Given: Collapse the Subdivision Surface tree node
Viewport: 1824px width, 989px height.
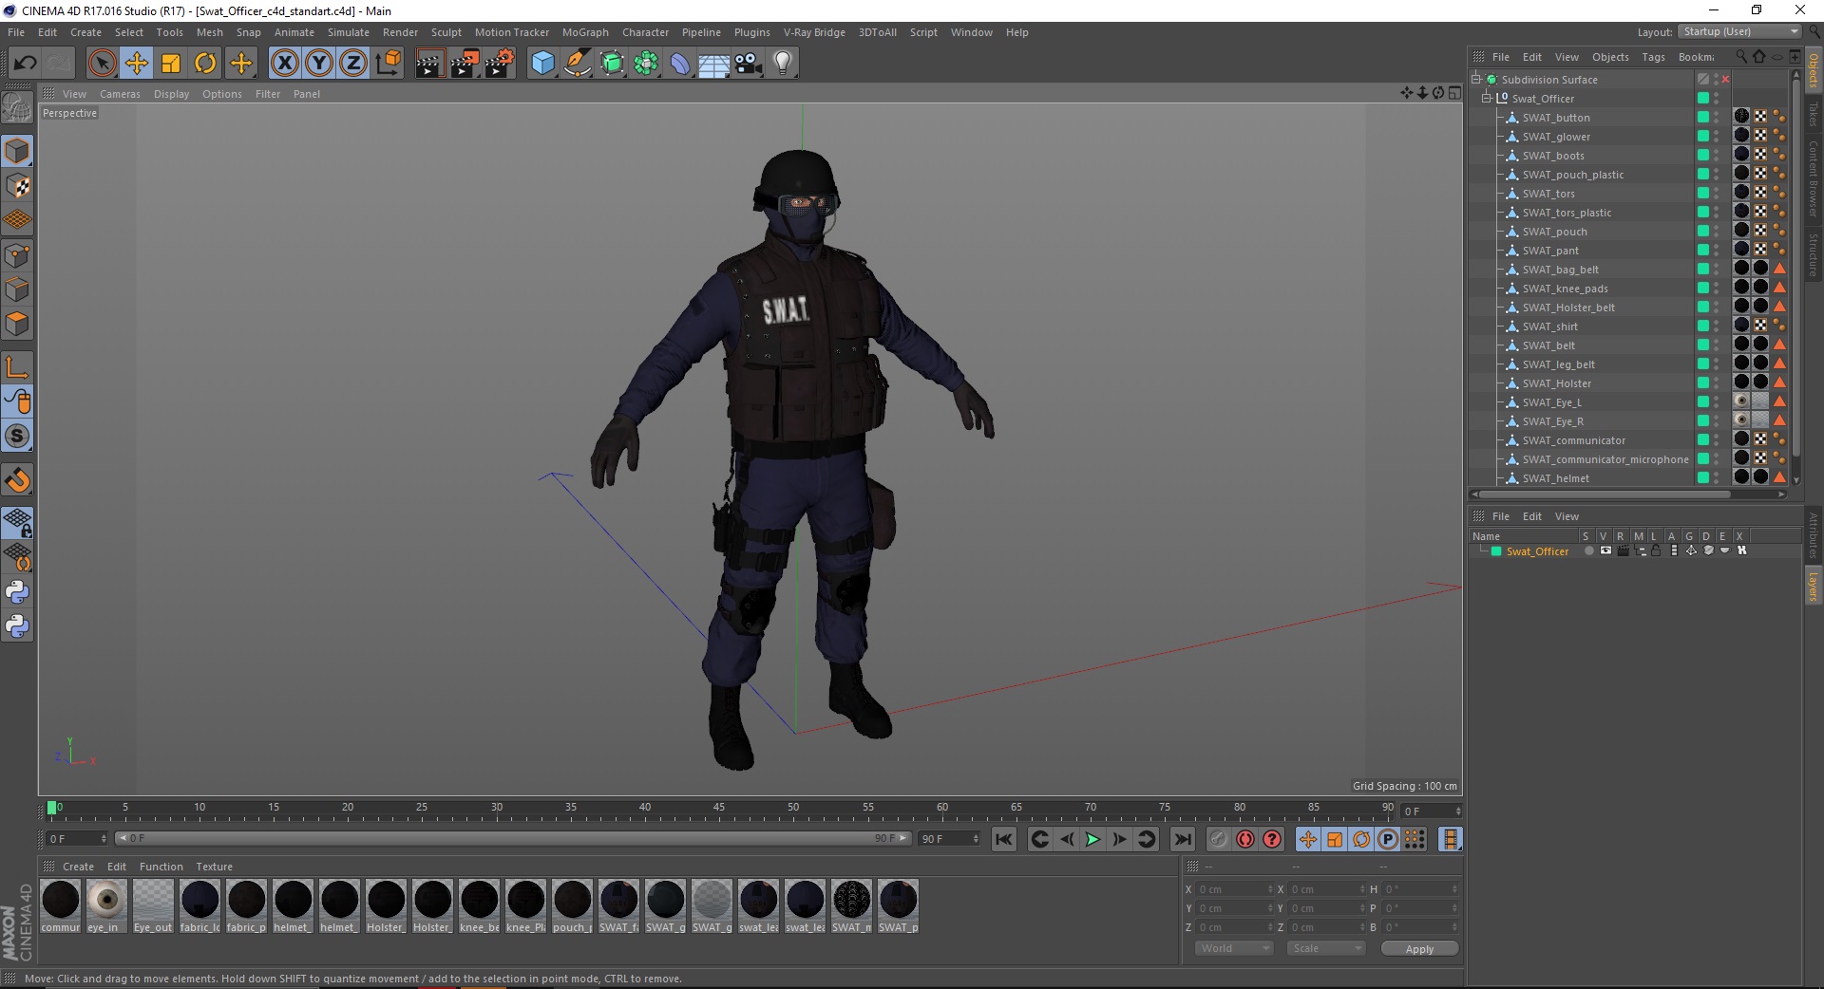Looking at the screenshot, I should 1476,80.
